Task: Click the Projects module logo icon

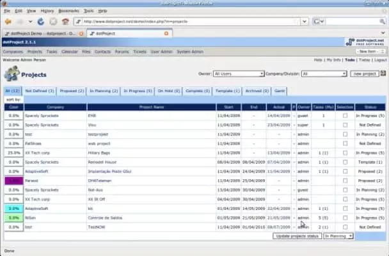Action: tap(11, 74)
